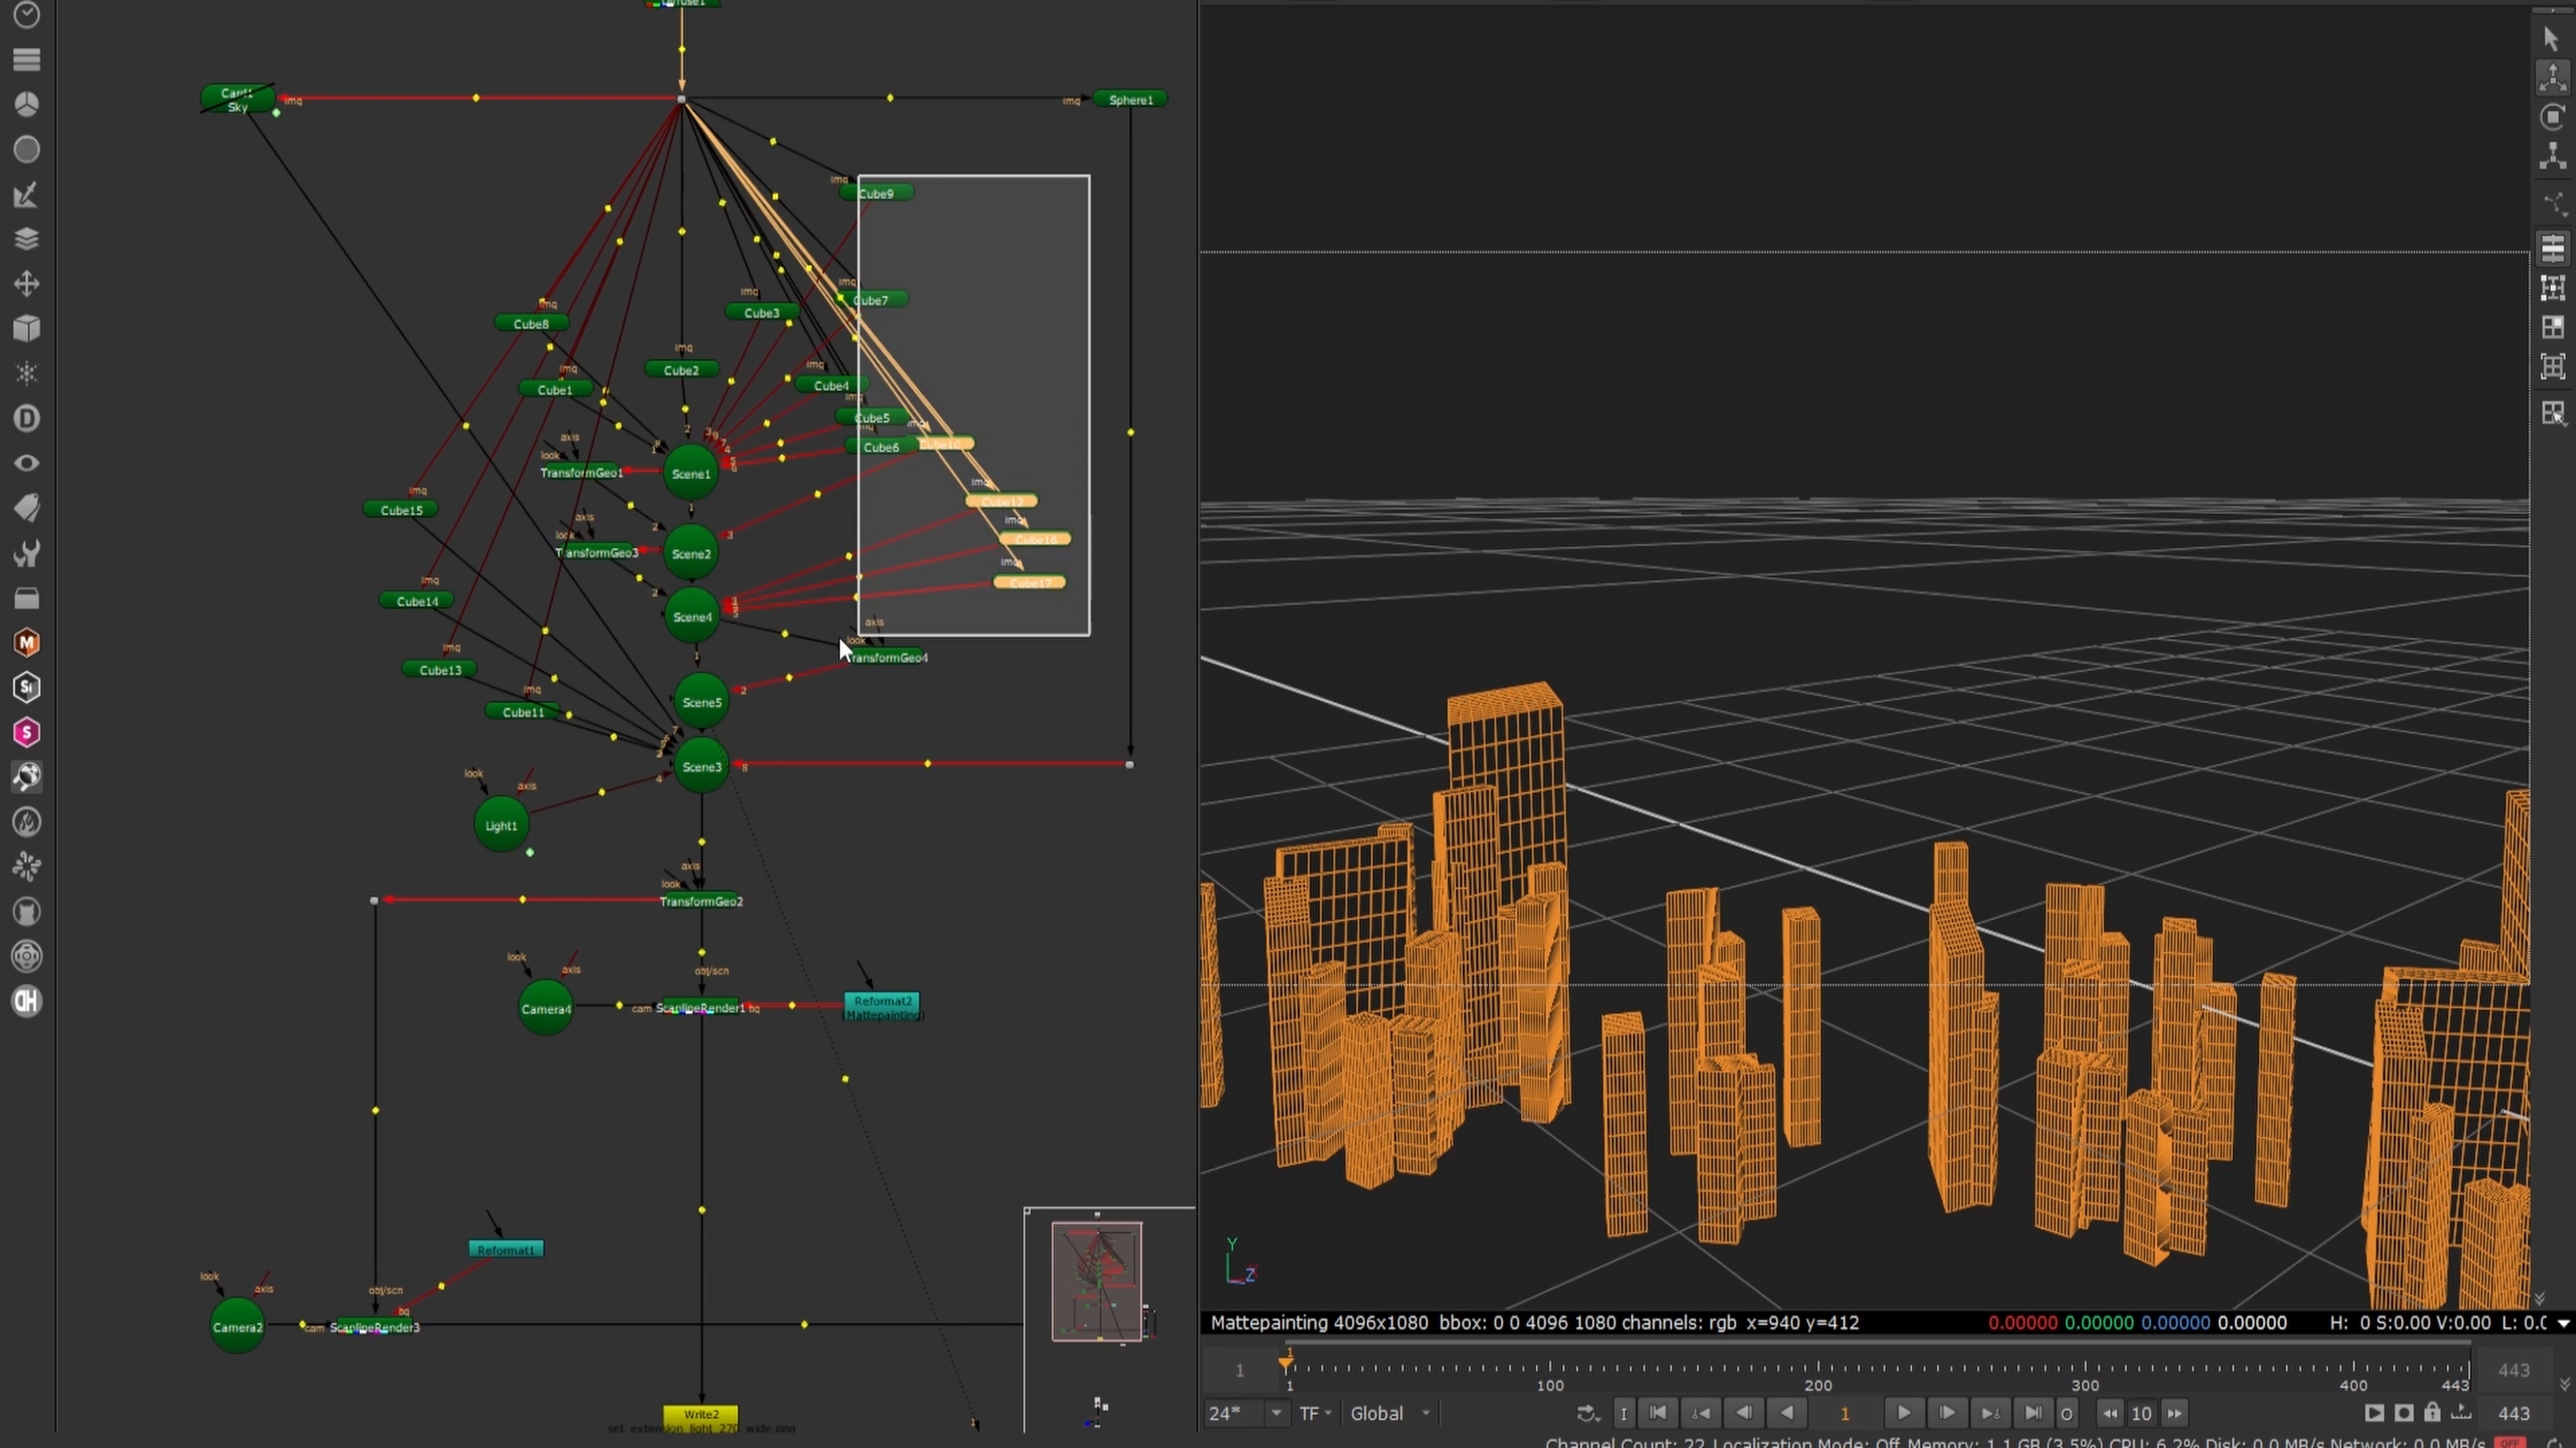
Task: Click the current frame field showing 1
Action: click(1844, 1413)
